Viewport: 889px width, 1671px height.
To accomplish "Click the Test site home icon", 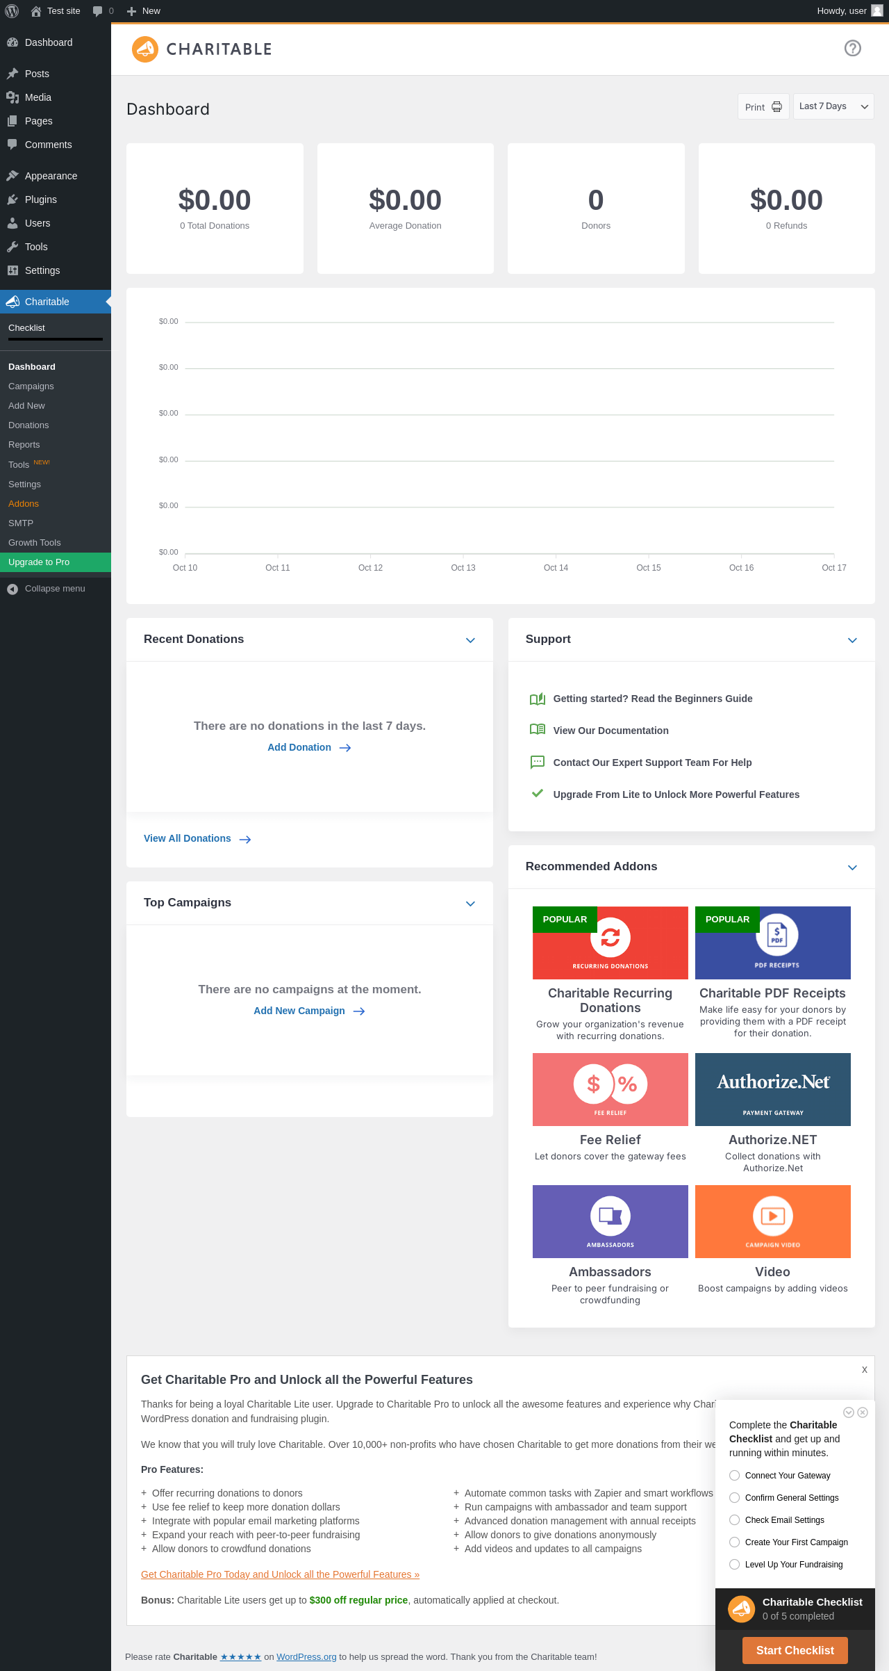I will pyautogui.click(x=36, y=11).
